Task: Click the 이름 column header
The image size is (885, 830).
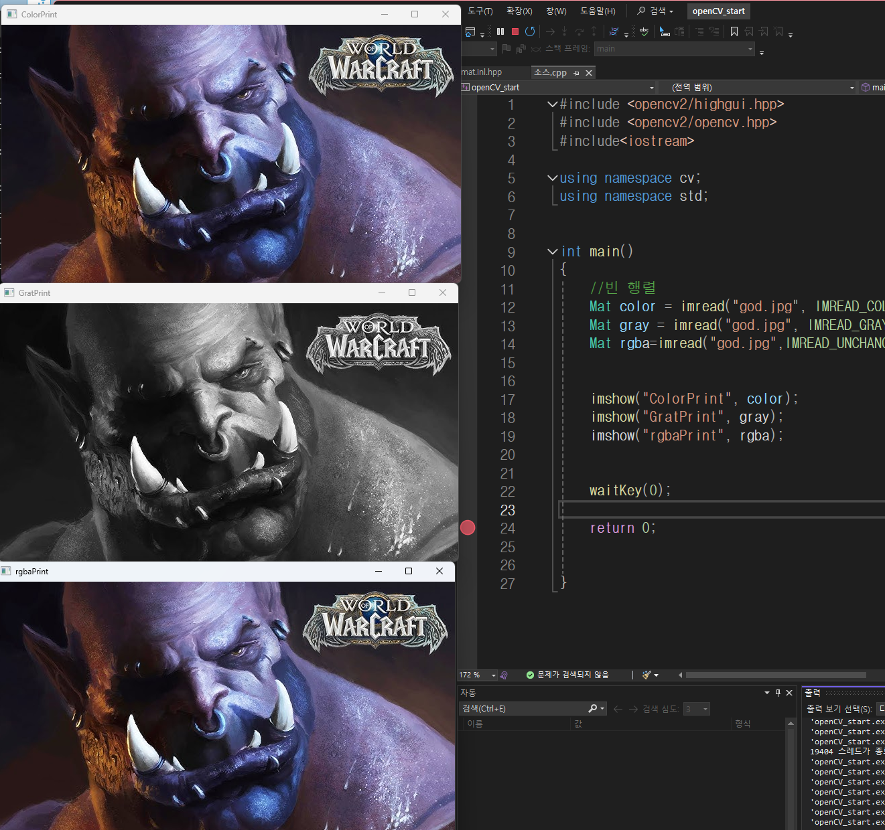Action: [x=475, y=724]
